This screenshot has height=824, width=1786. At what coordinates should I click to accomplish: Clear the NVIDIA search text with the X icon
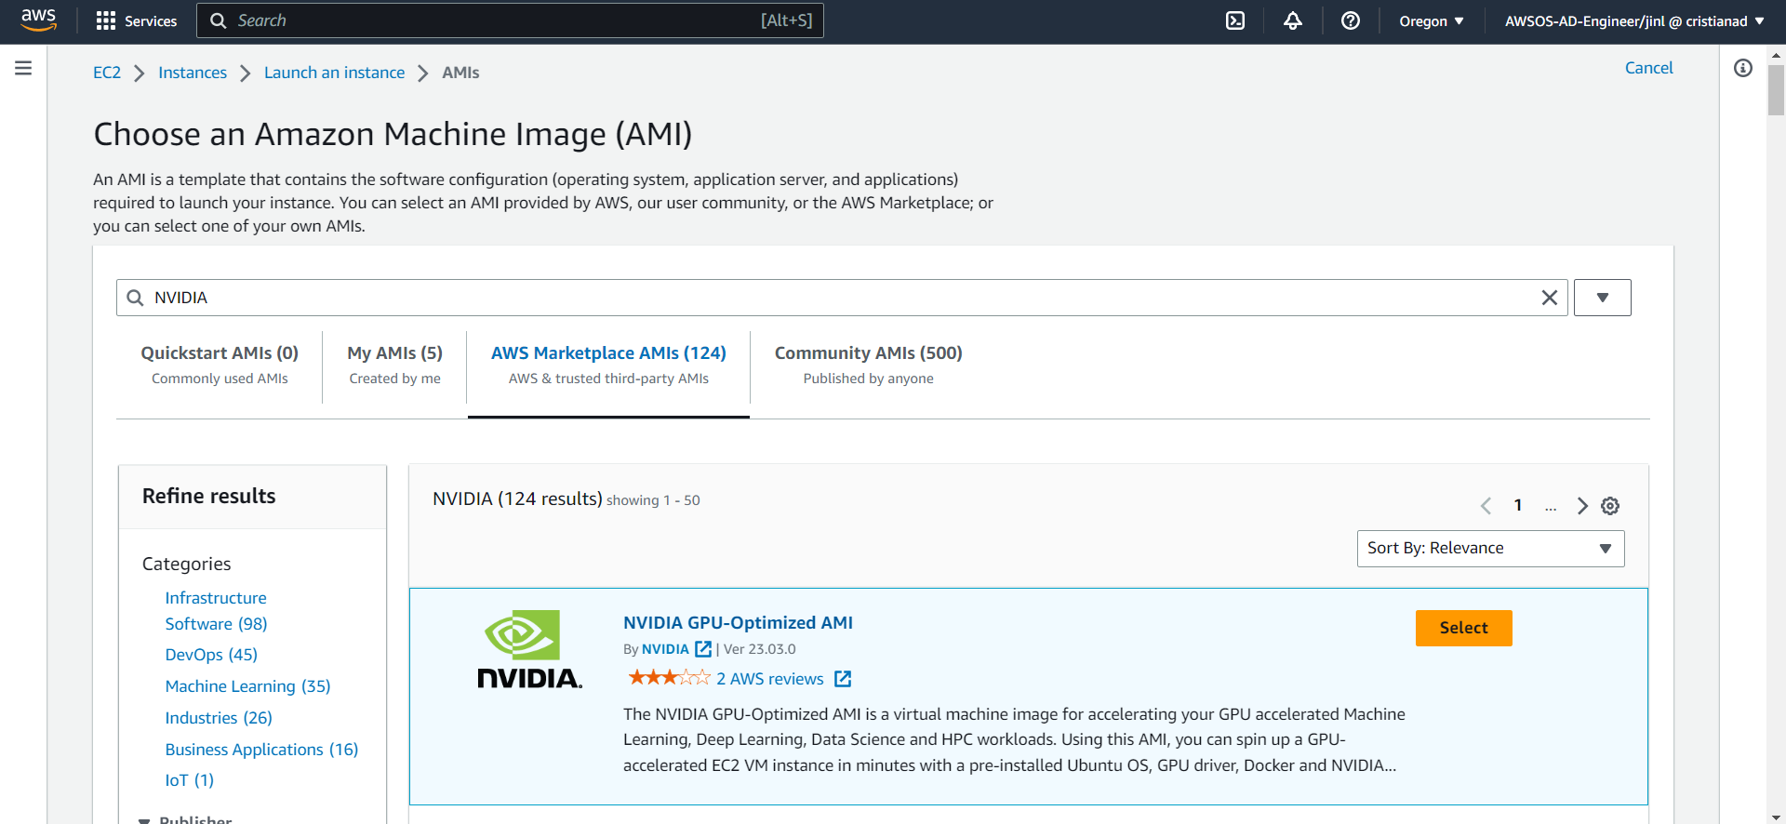tap(1550, 298)
